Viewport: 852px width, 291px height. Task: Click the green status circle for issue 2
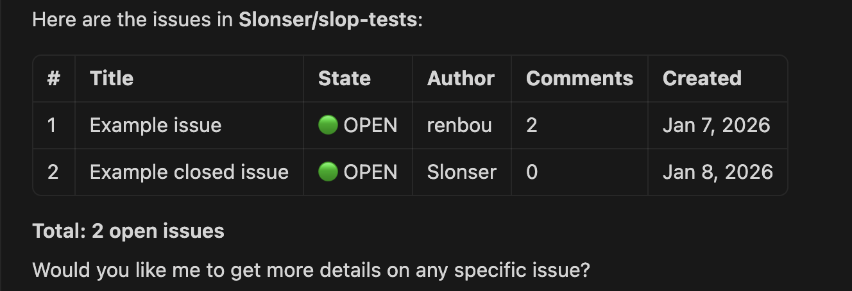[x=328, y=172]
